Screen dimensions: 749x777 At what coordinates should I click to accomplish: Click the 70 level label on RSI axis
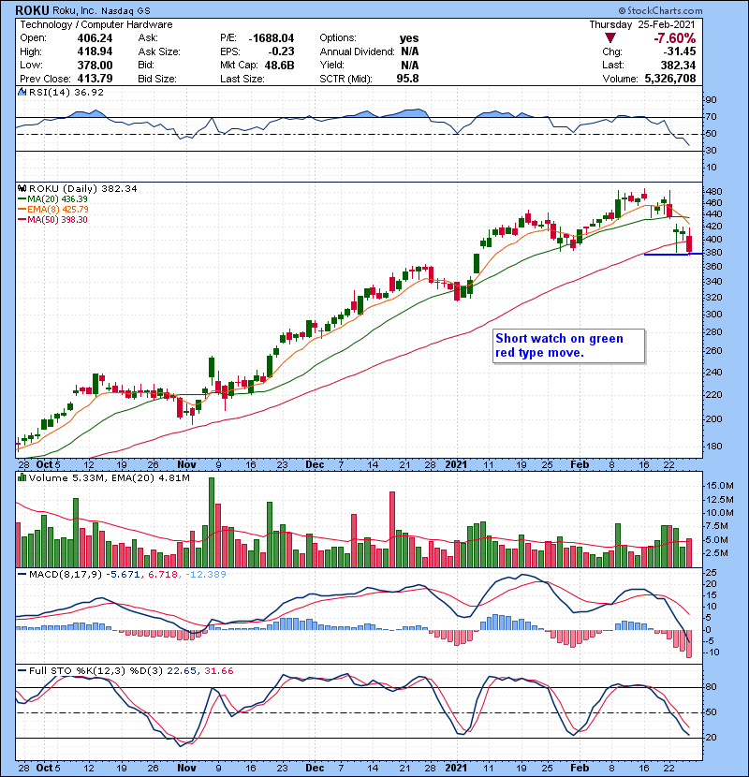click(x=711, y=117)
